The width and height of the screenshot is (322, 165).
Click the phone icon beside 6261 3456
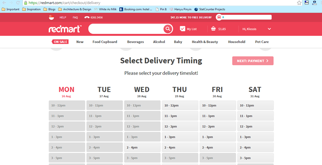coord(87,17)
